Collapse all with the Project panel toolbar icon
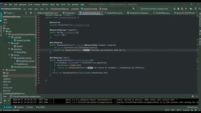Screen dimensions: 201x113 click(26, 13)
